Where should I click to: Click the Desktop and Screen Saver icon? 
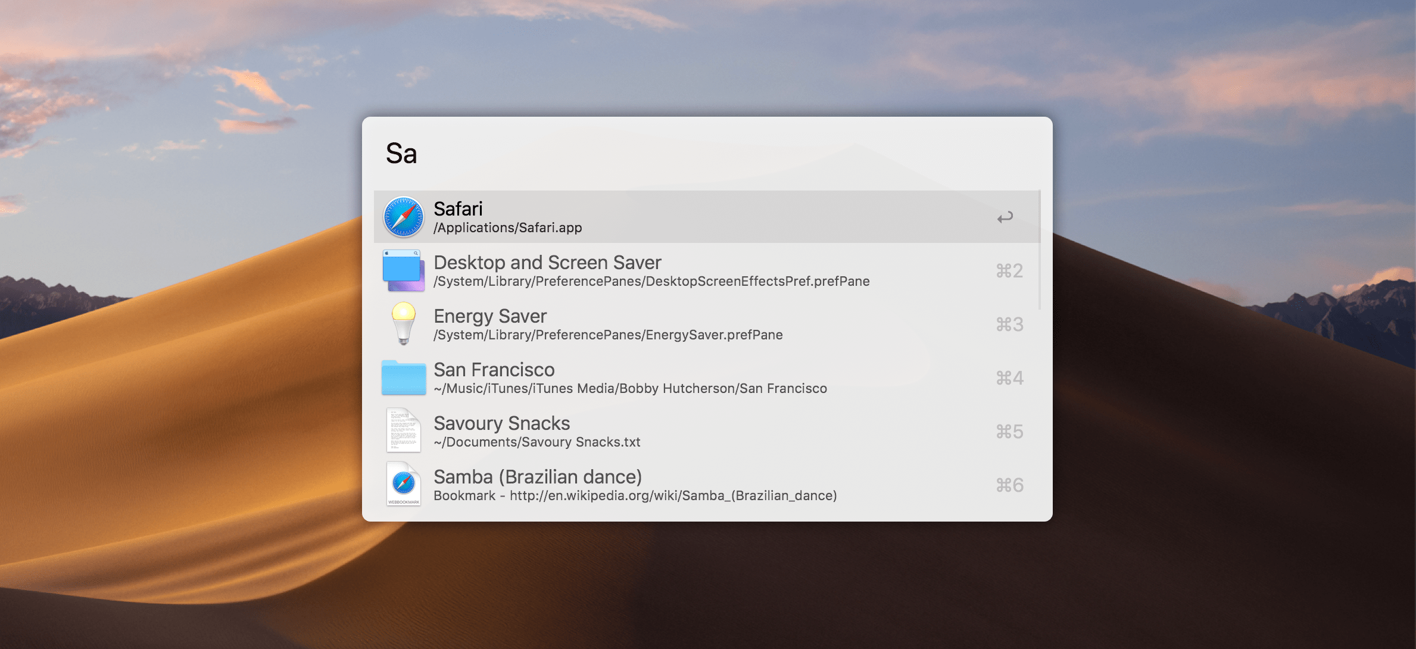click(403, 270)
